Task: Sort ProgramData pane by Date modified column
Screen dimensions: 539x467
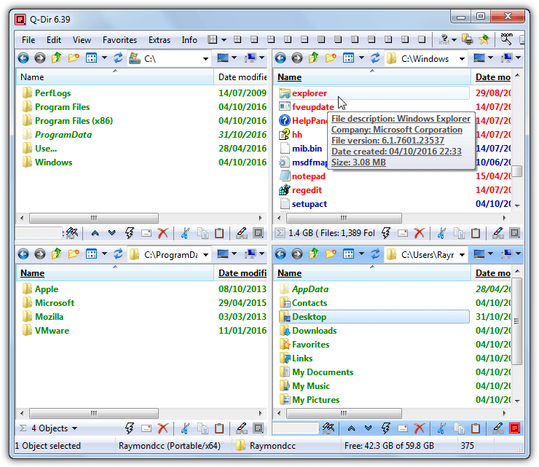Action: point(241,273)
